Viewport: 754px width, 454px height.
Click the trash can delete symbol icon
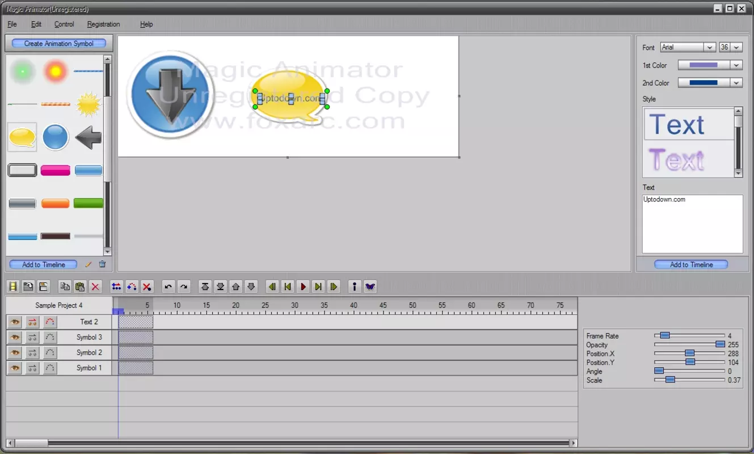102,264
